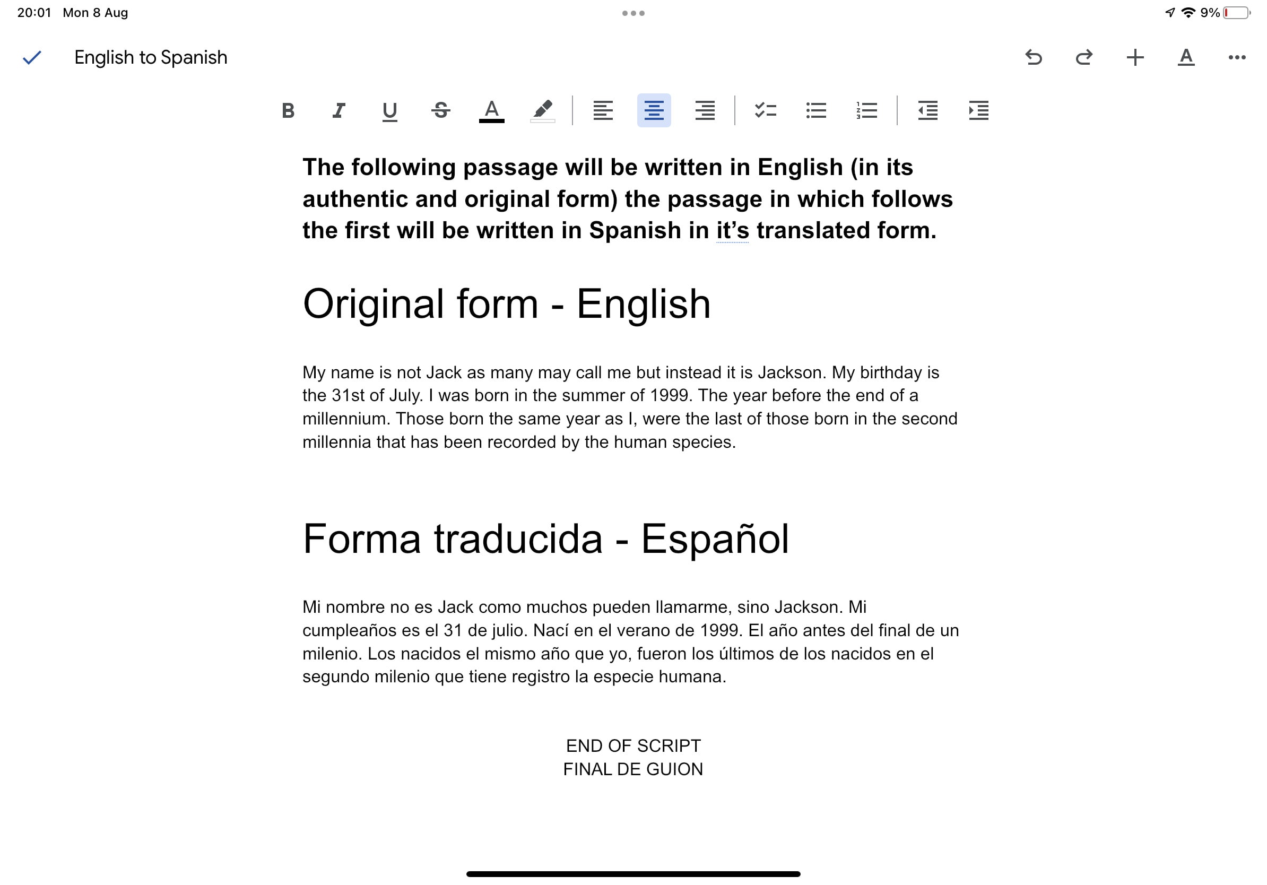
Task: Open the text Format panel icon
Action: click(1186, 57)
